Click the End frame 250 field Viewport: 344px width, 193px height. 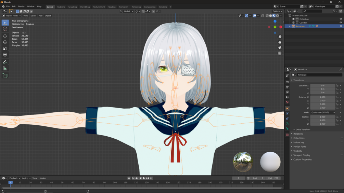[x=273, y=178]
